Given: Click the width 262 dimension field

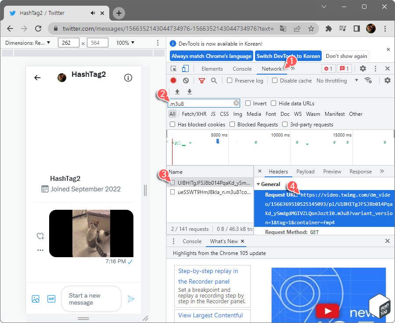Looking at the screenshot, I should (x=68, y=43).
